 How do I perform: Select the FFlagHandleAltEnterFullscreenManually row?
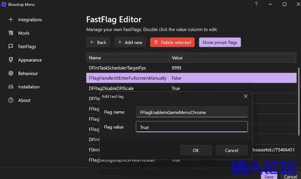point(128,78)
